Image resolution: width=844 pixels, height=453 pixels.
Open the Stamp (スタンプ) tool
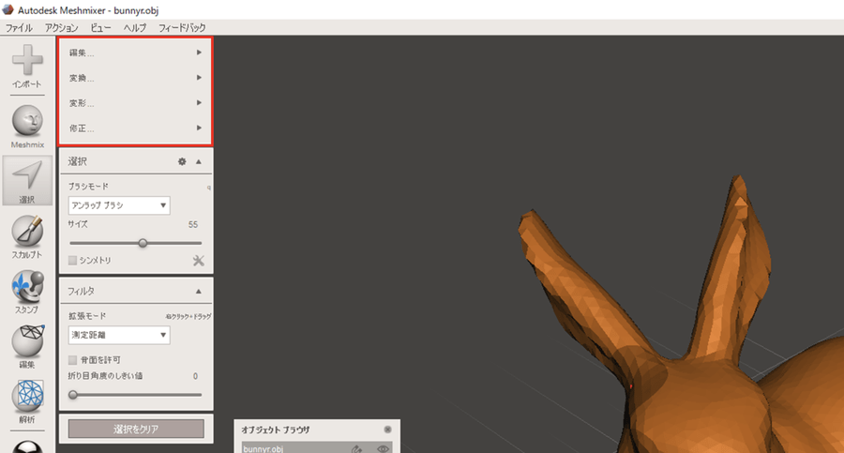tap(27, 287)
